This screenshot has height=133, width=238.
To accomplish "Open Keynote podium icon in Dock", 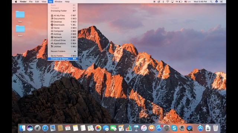I will pos(136,128).
